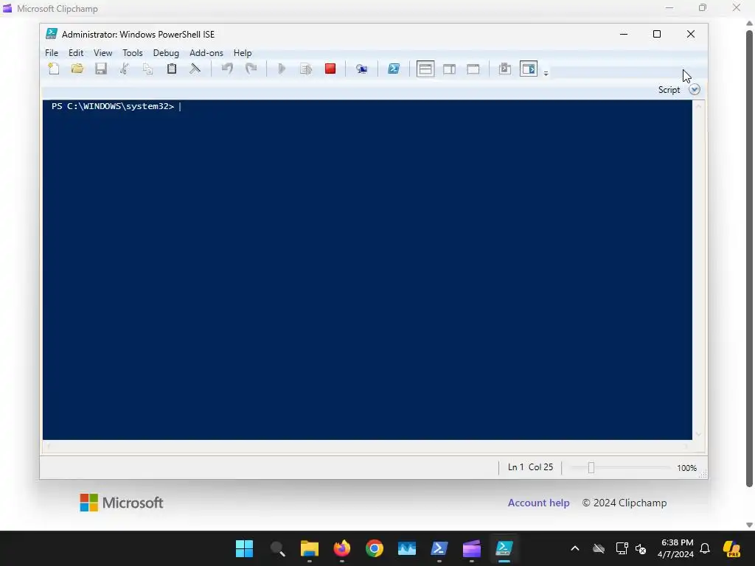
Task: Open New Remote PowerShell Tab icon
Action: click(361, 69)
